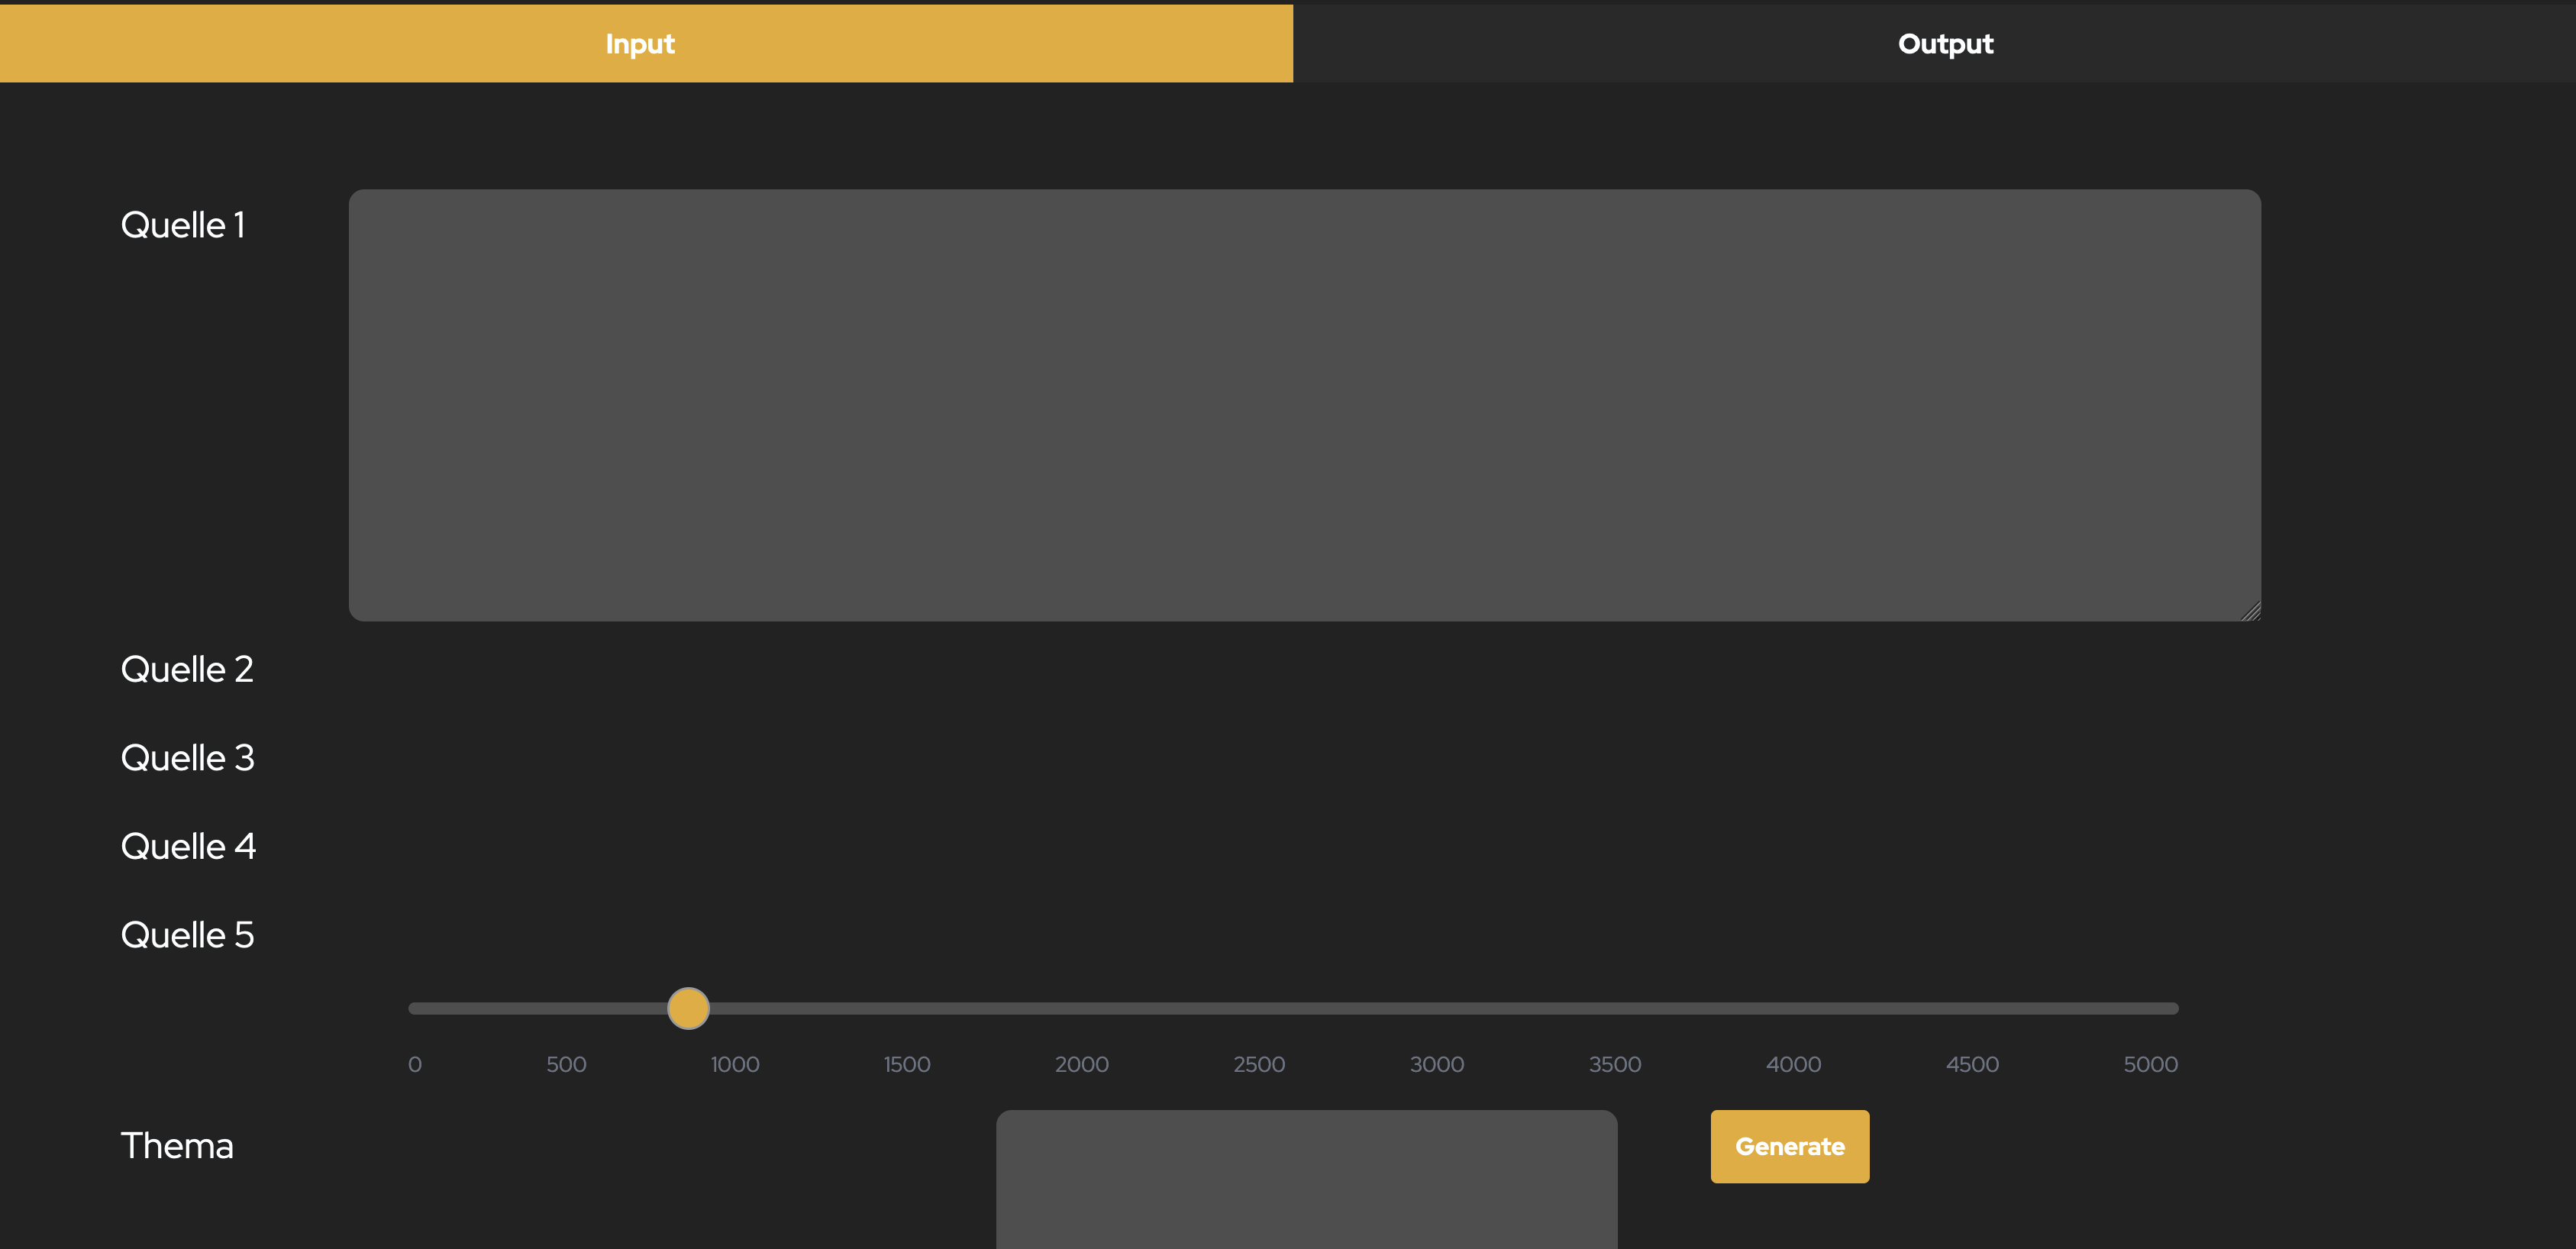This screenshot has width=2576, height=1249.
Task: Select the Quelle 5 label
Action: pos(187,935)
